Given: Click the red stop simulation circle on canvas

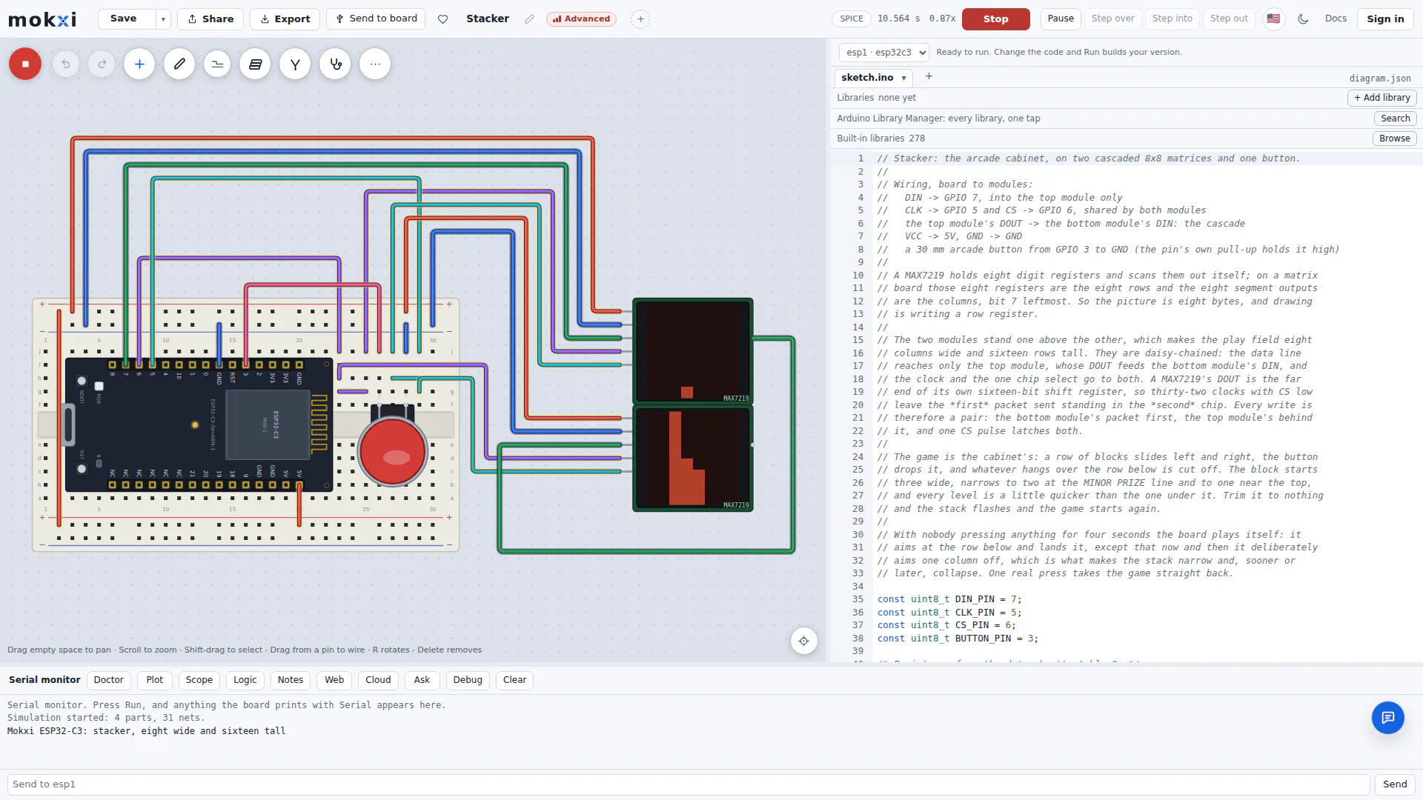Looking at the screenshot, I should click(25, 64).
